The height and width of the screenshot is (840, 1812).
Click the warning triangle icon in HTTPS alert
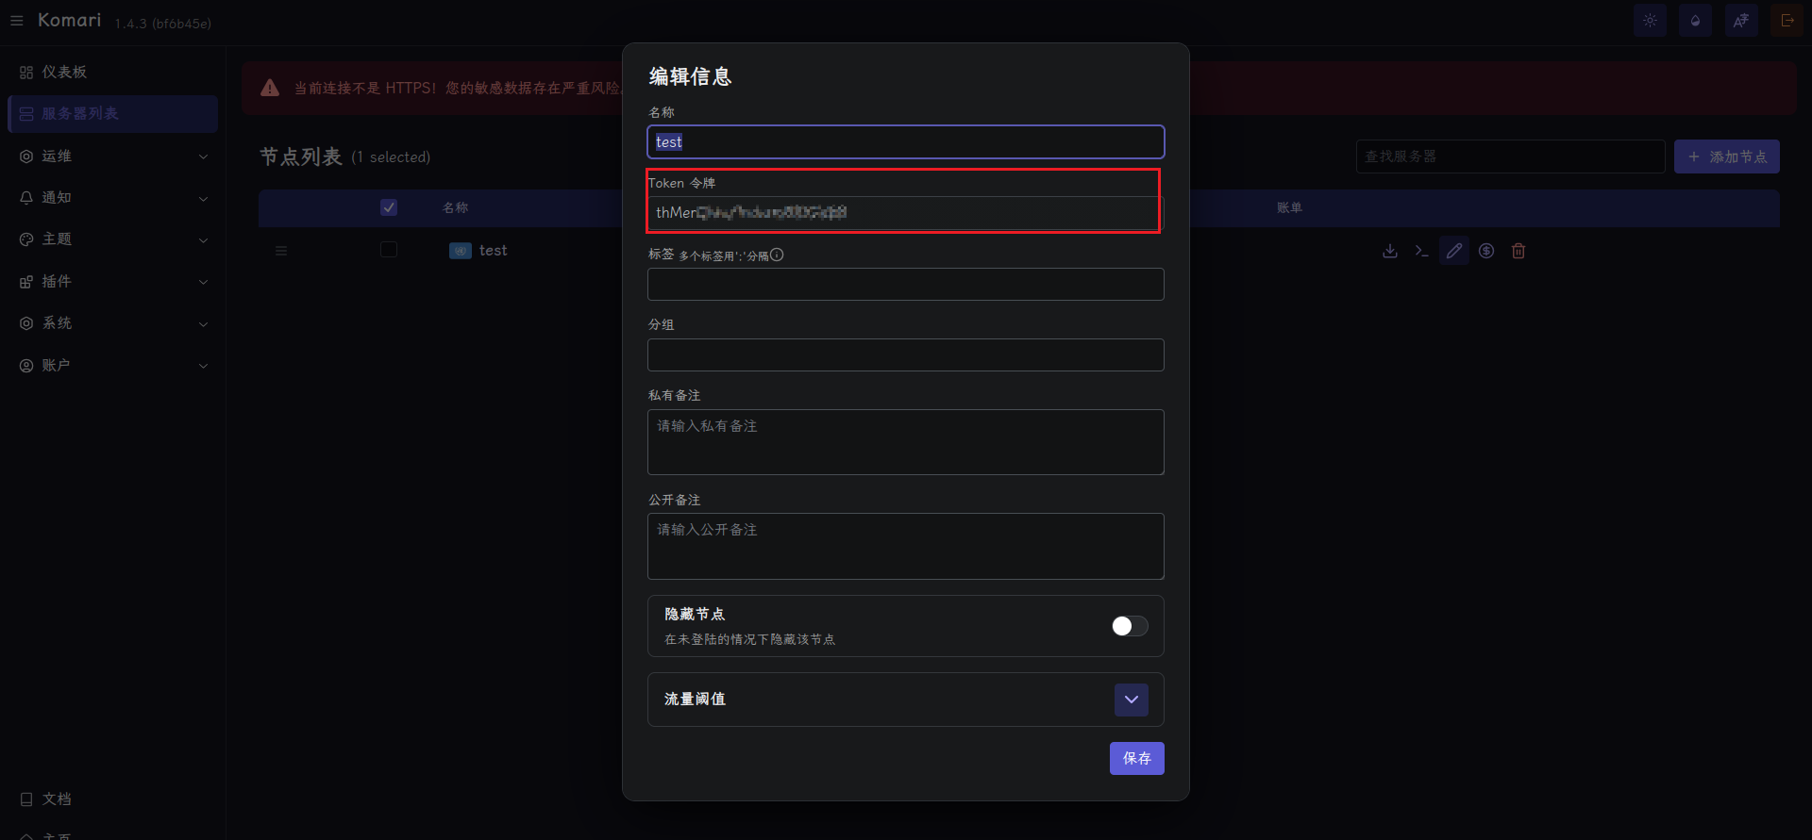pyautogui.click(x=270, y=88)
